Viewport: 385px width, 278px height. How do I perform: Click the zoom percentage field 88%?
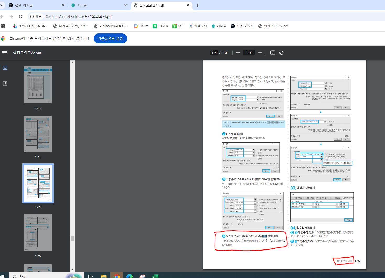point(249,53)
